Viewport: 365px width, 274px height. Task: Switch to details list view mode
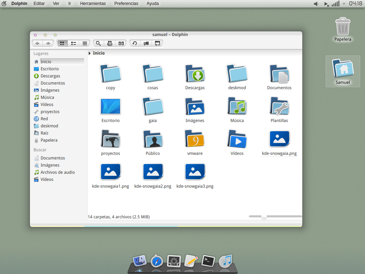coord(85,43)
